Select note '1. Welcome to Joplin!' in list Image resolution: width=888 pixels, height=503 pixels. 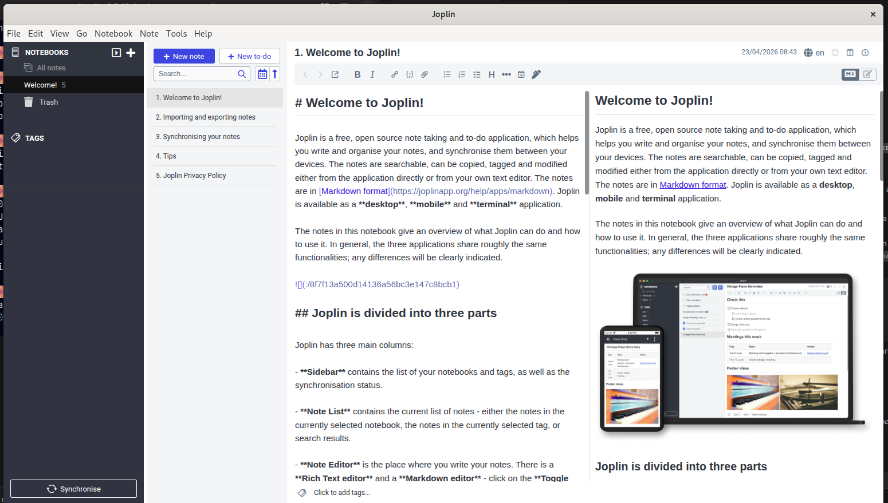(215, 98)
